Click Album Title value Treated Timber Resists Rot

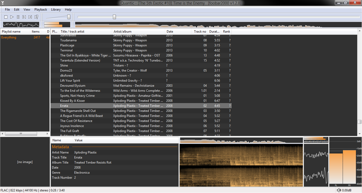[x=93, y=163]
